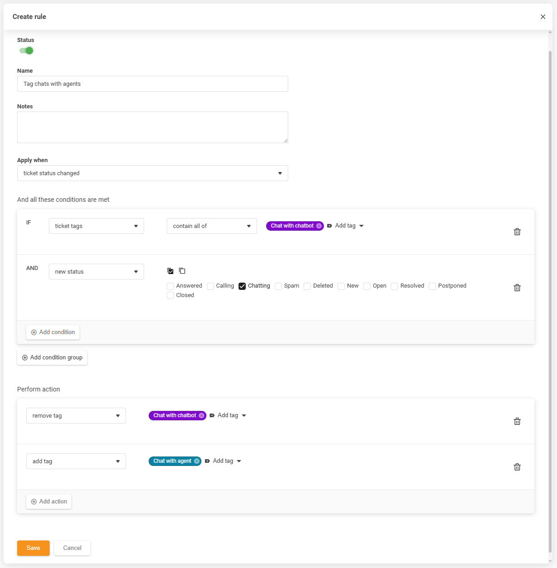Viewport: 557px width, 568px height.
Task: Check the Resolved status checkbox
Action: (x=394, y=286)
